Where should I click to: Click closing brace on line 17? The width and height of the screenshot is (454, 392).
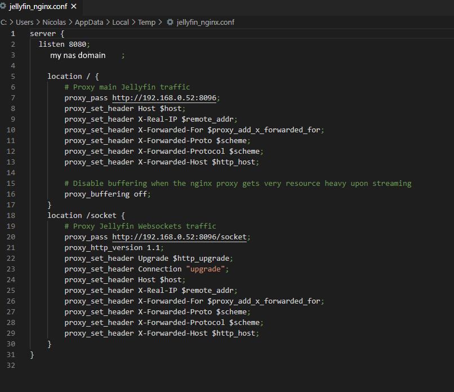pyautogui.click(x=50, y=205)
